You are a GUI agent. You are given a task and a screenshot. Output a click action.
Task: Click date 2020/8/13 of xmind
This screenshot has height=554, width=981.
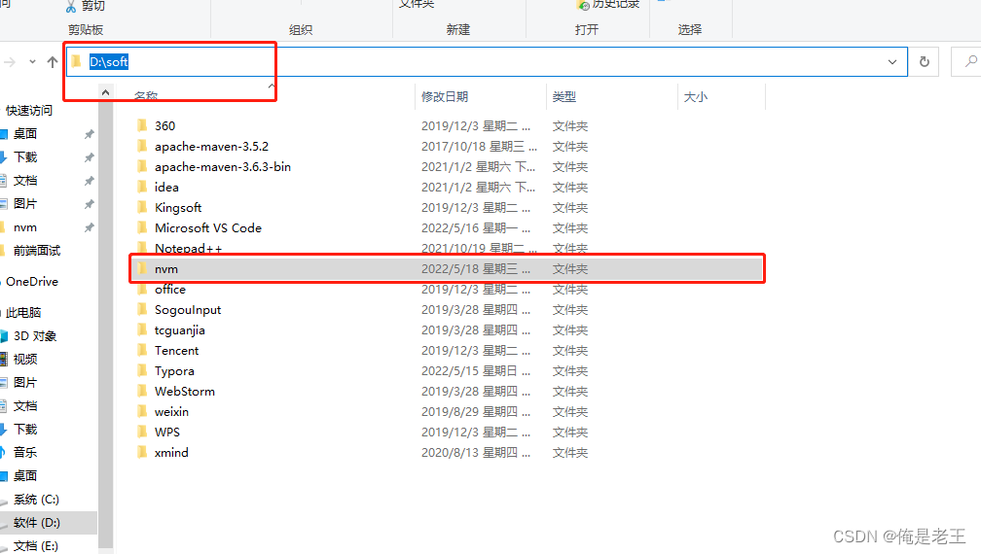point(476,452)
